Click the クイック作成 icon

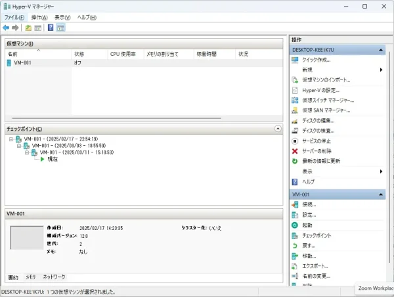(295, 60)
